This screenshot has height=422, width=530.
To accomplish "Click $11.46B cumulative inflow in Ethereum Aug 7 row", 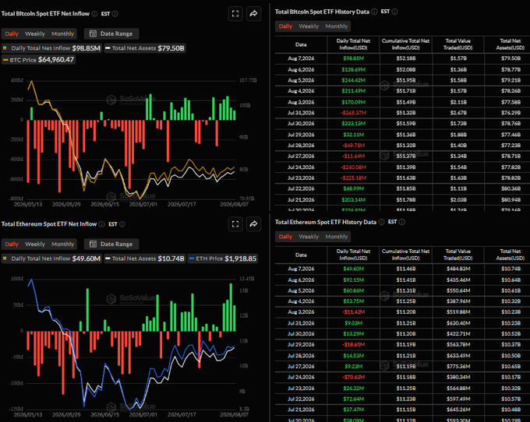I will point(406,269).
